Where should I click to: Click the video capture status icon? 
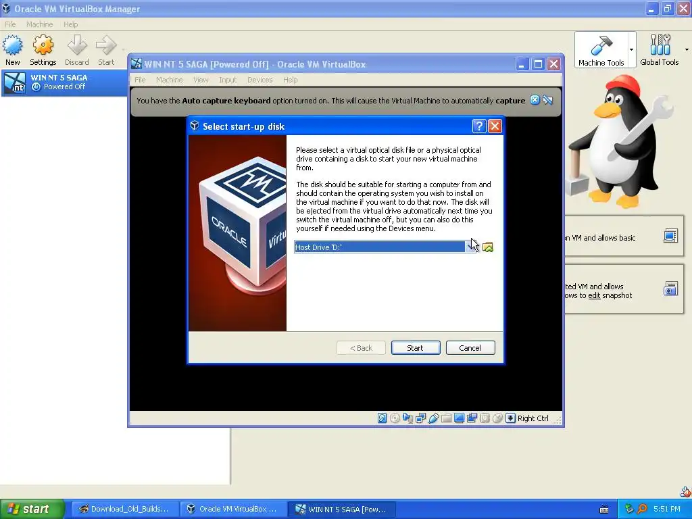[x=472, y=418]
